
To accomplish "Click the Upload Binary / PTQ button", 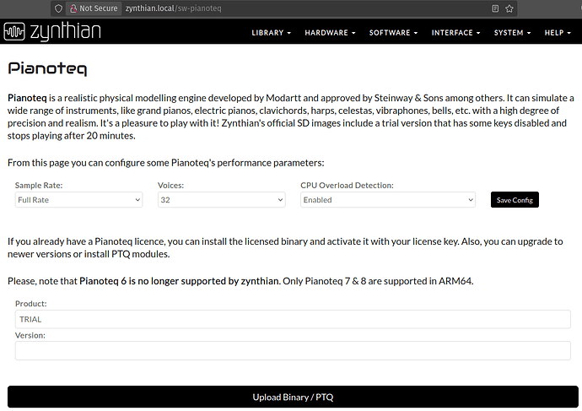I will [x=293, y=397].
